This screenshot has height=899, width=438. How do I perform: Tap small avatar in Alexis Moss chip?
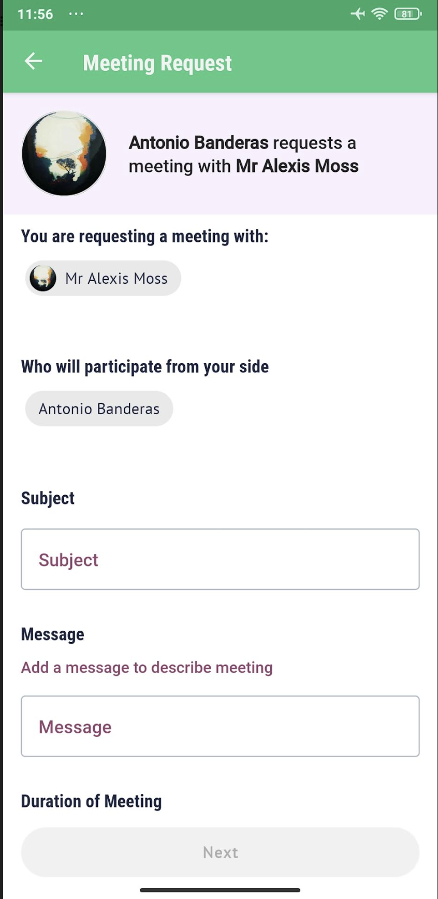[x=43, y=278]
